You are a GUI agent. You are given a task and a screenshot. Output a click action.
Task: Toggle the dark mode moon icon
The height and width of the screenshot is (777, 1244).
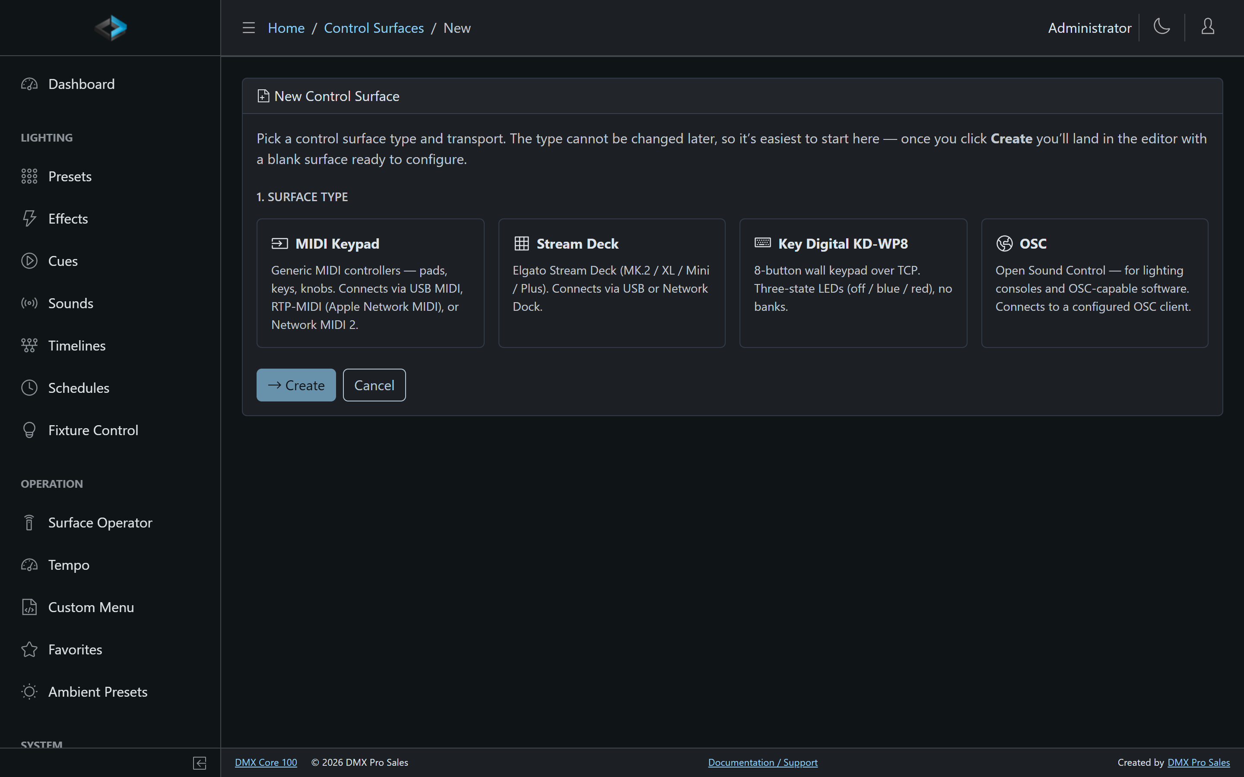click(x=1162, y=27)
